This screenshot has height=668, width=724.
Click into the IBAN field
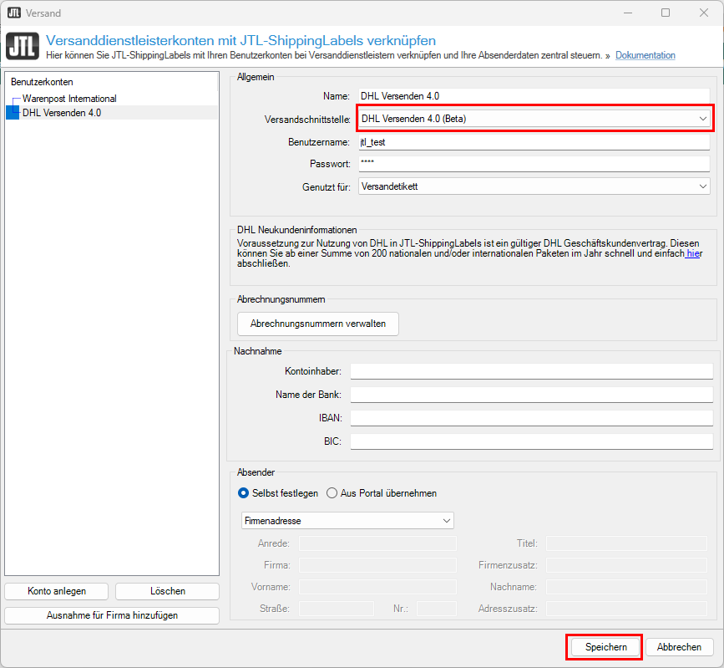pyautogui.click(x=532, y=417)
